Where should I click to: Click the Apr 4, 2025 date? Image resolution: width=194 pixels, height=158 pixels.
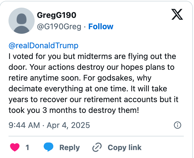[68, 125]
